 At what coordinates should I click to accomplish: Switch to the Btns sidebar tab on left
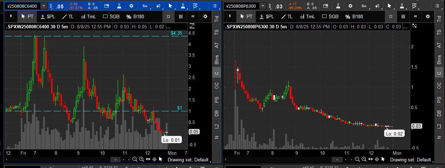[217, 59]
